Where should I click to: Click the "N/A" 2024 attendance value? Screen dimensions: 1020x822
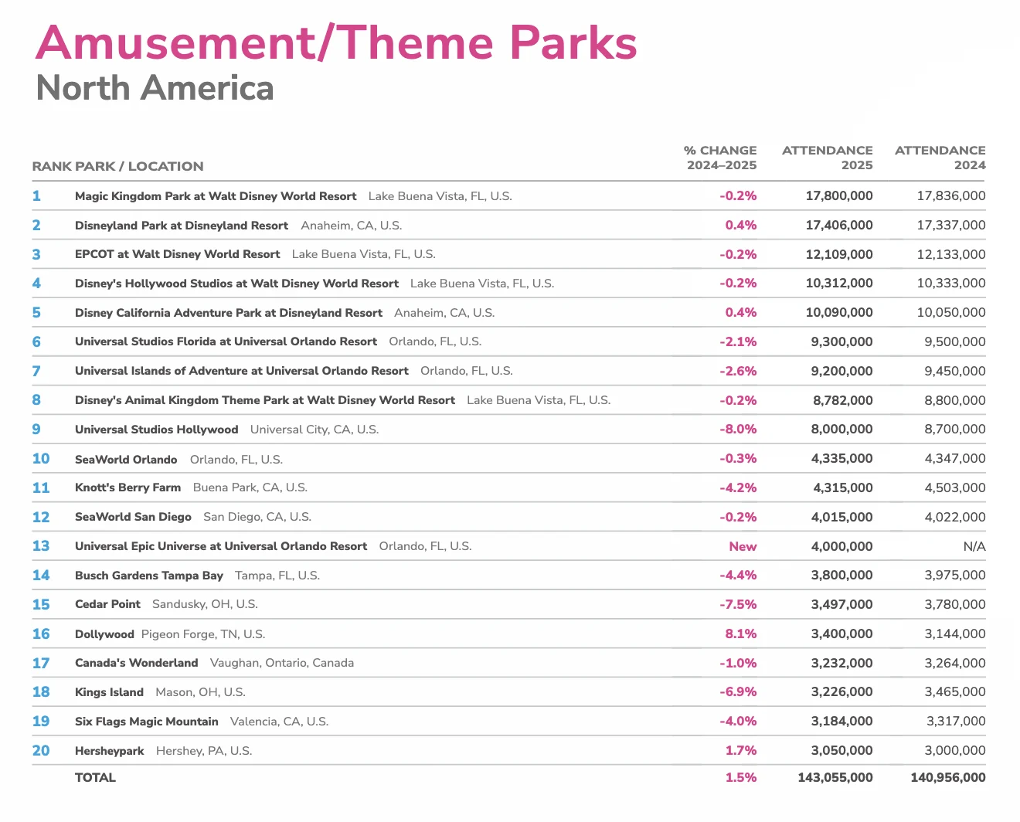[974, 546]
